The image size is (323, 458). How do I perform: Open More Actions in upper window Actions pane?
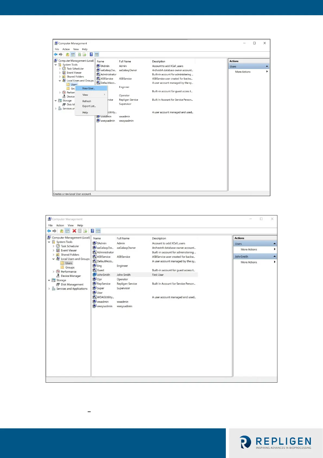pyautogui.click(x=249, y=72)
